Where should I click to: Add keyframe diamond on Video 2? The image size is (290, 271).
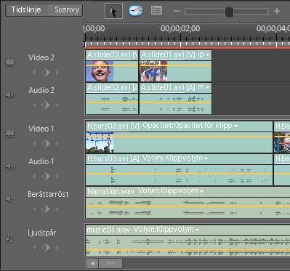click(46, 73)
